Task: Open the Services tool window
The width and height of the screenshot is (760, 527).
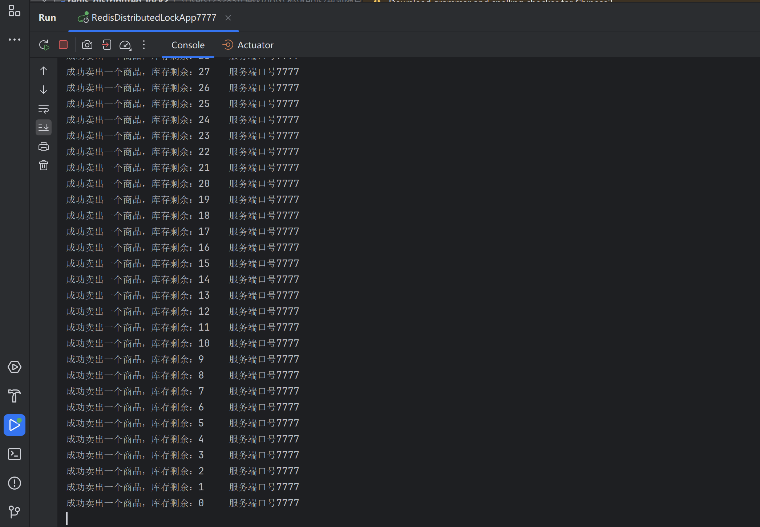Action: [15, 367]
